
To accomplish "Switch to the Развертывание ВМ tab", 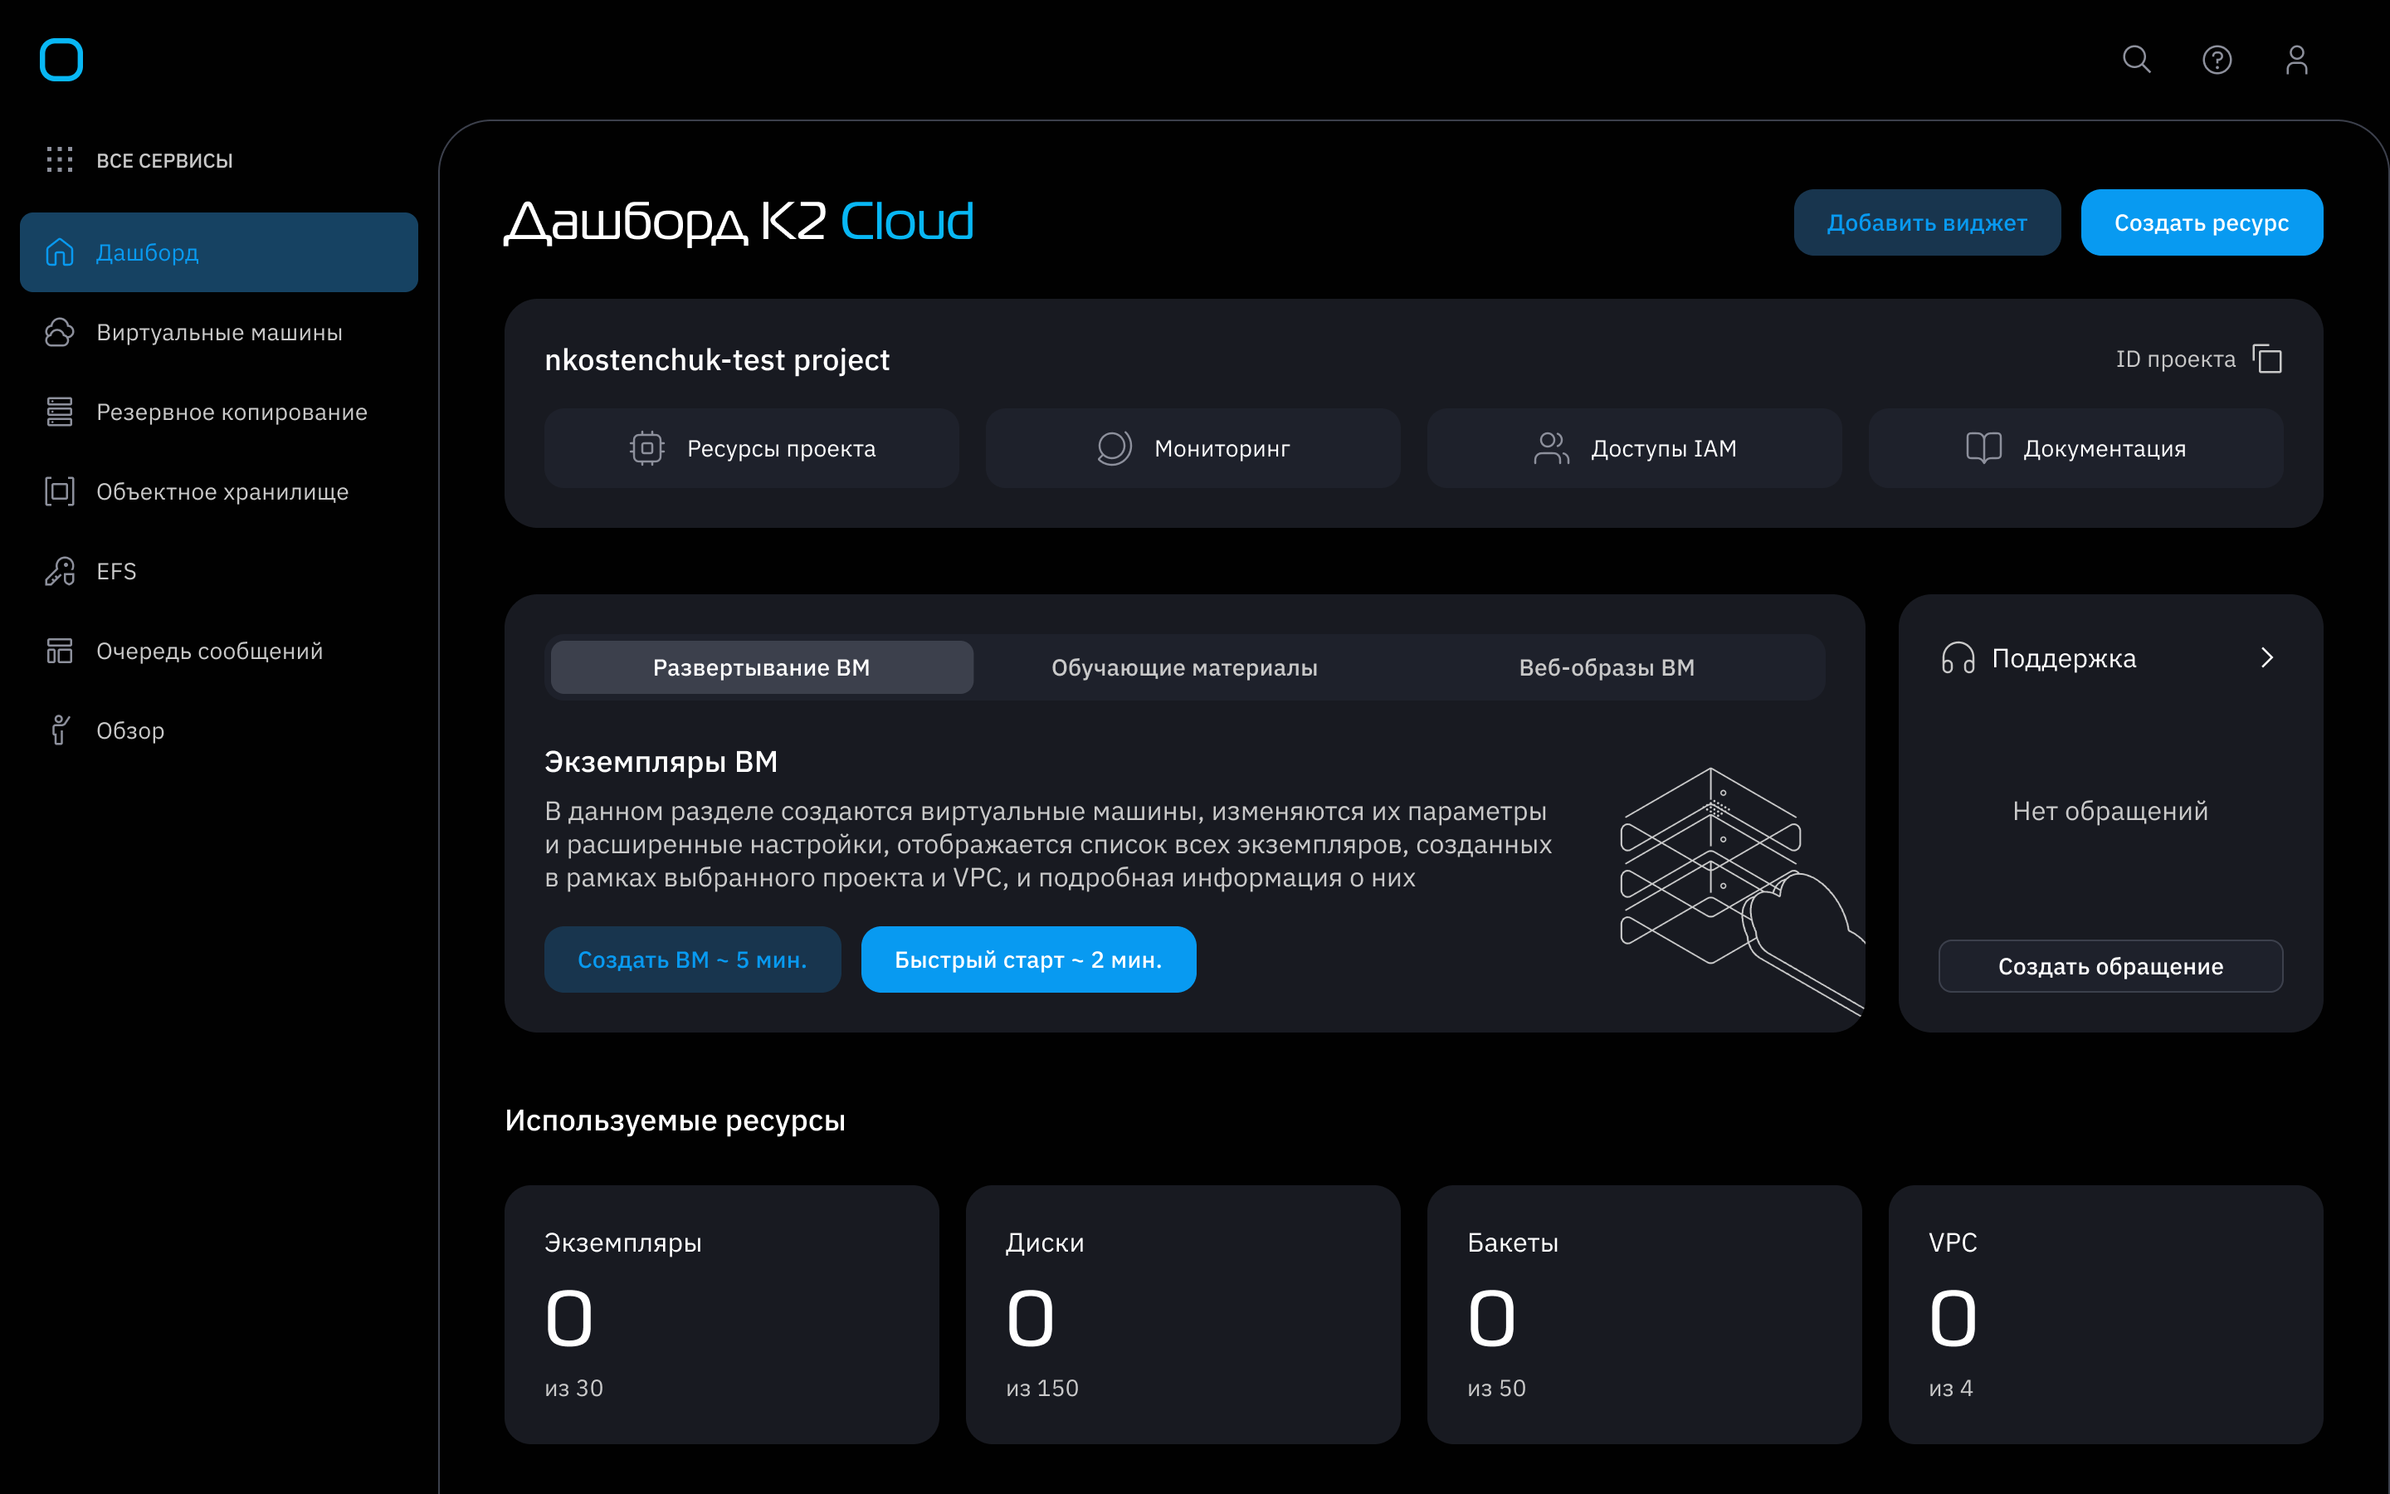I will pos(762,667).
